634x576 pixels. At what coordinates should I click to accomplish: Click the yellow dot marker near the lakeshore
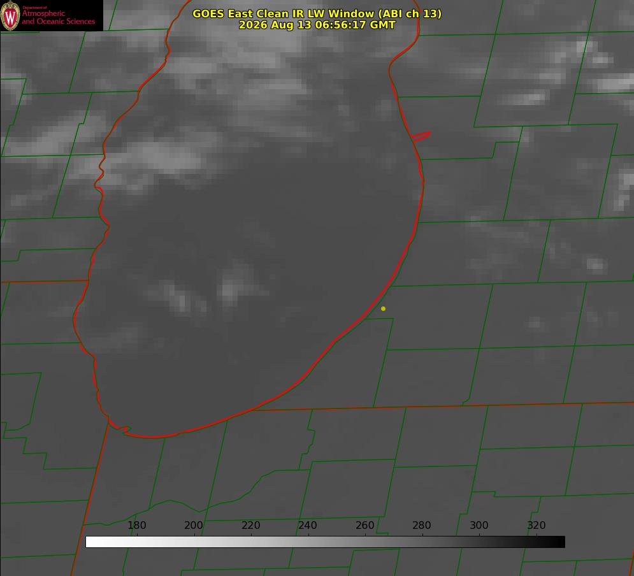(x=384, y=308)
